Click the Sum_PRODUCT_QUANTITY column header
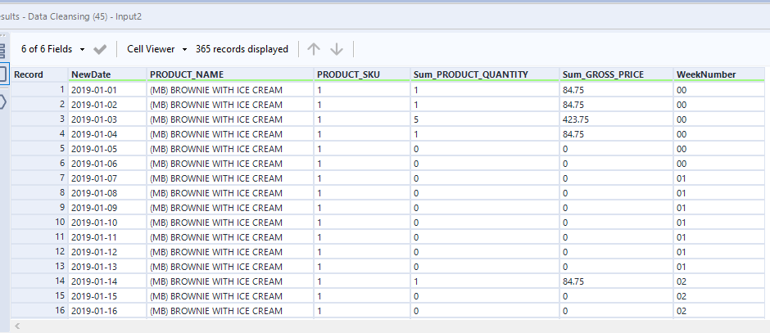This screenshot has height=333, width=770. click(x=485, y=74)
